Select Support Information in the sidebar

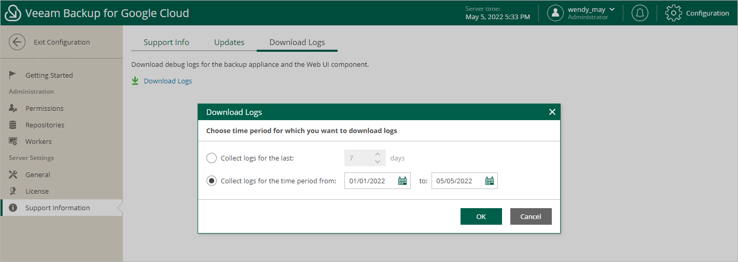[x=62, y=208]
